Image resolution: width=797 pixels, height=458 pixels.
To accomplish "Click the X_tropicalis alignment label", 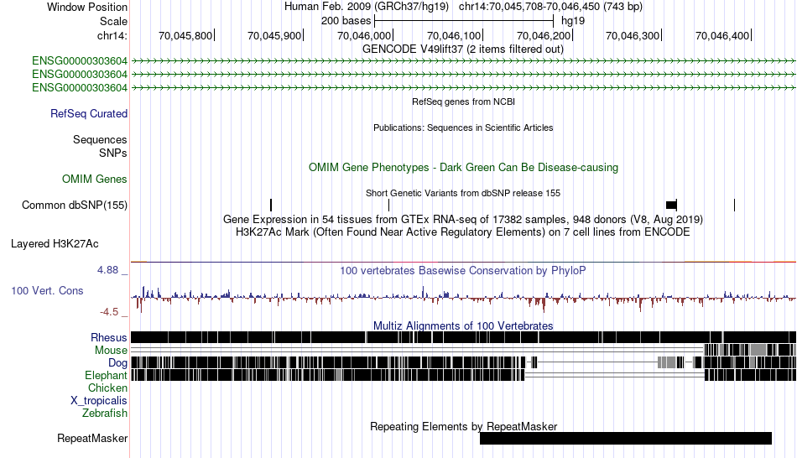I will click(99, 401).
